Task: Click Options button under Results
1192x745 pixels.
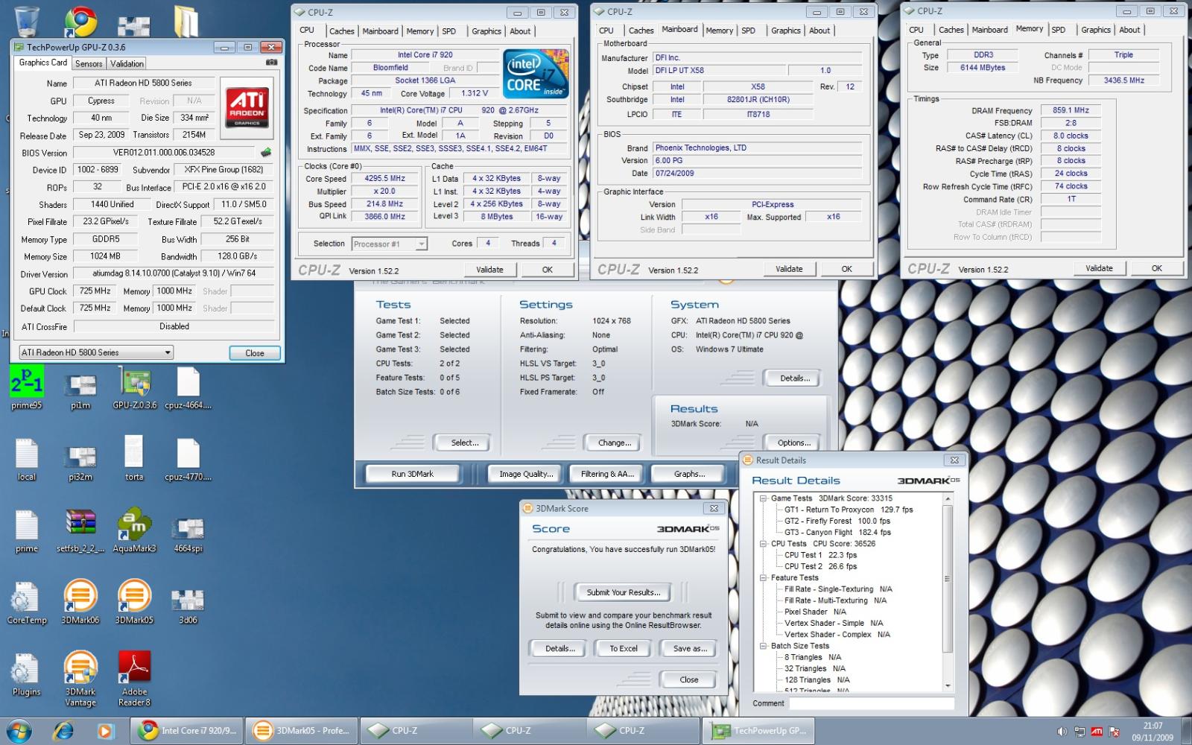Action: coord(794,443)
